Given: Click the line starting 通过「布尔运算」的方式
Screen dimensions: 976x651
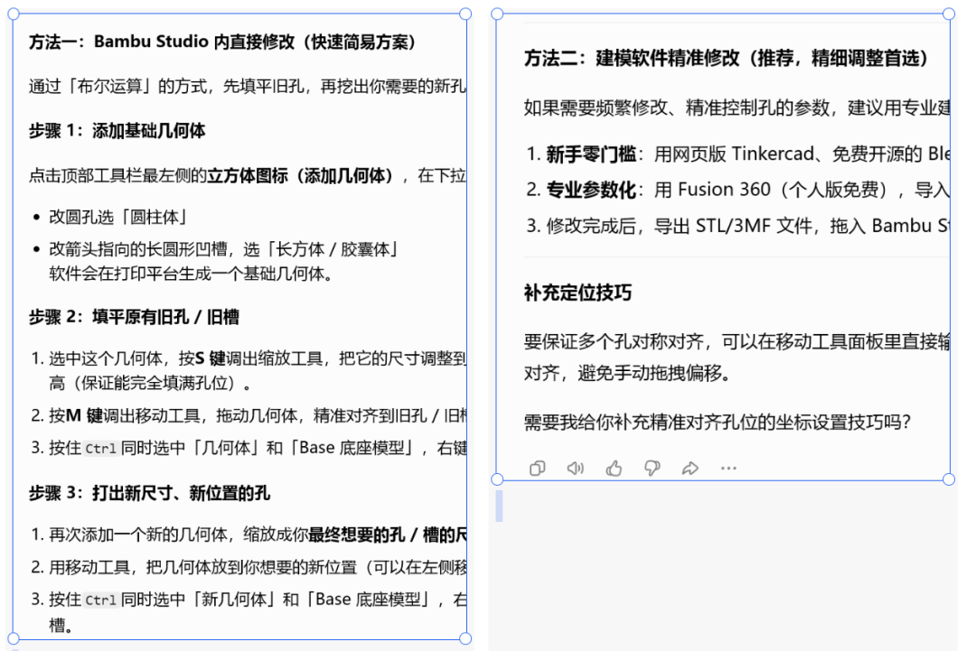Looking at the screenshot, I should [247, 86].
